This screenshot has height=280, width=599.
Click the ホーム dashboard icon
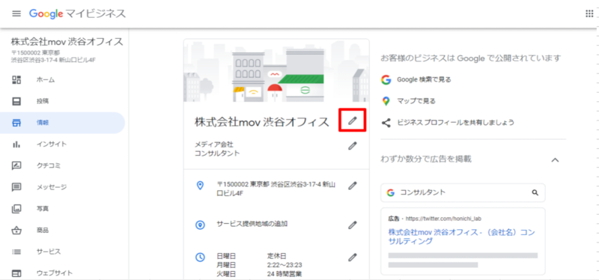[x=16, y=80]
